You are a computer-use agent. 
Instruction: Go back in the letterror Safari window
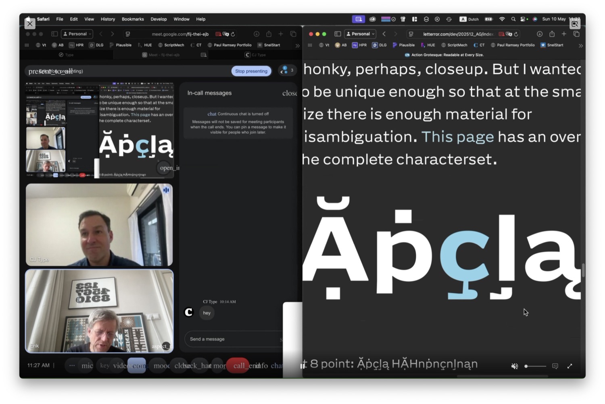coord(384,34)
